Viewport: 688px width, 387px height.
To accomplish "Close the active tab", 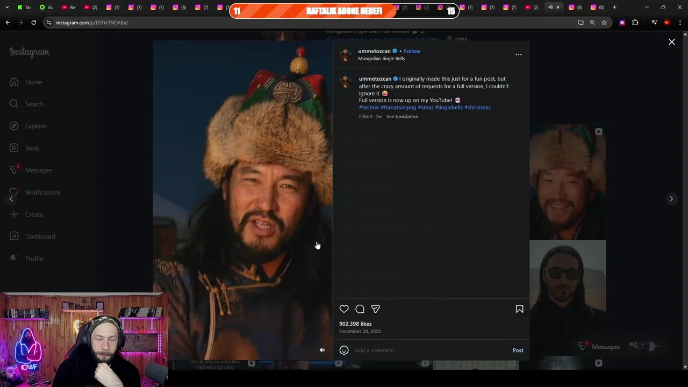I will click(x=558, y=8).
